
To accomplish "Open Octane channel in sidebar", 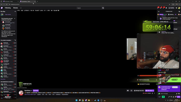I will (8, 49).
